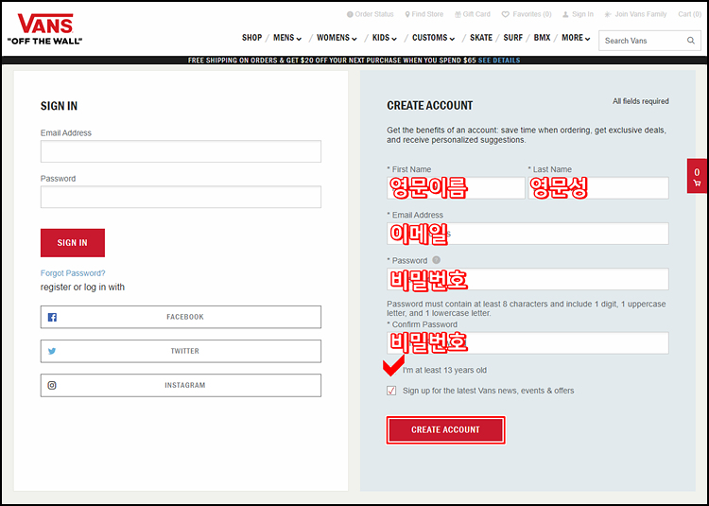Open the Gift Card link text

pos(476,14)
